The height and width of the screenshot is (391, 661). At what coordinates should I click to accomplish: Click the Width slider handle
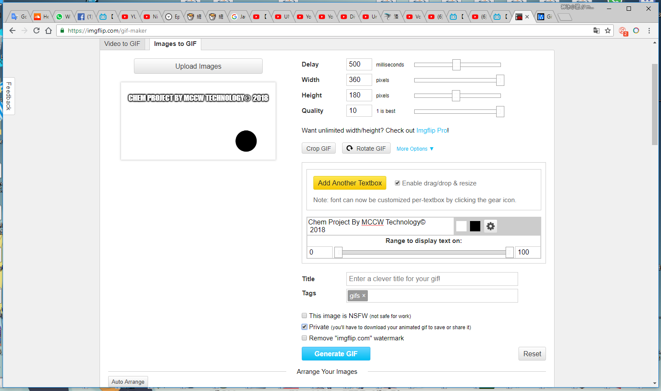click(500, 80)
